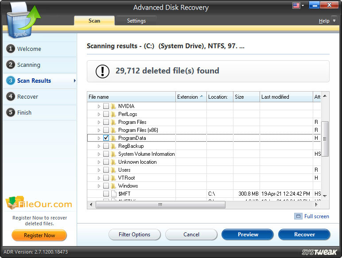Go to step 2 Scanning
This screenshot has width=342, height=258.
pyautogui.click(x=40, y=65)
